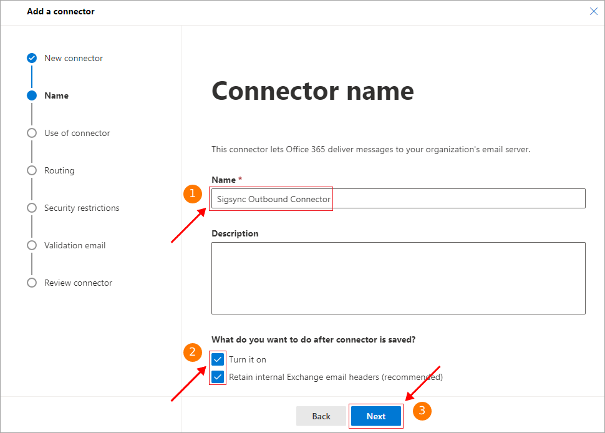Jump to the Routing step label

click(x=59, y=170)
